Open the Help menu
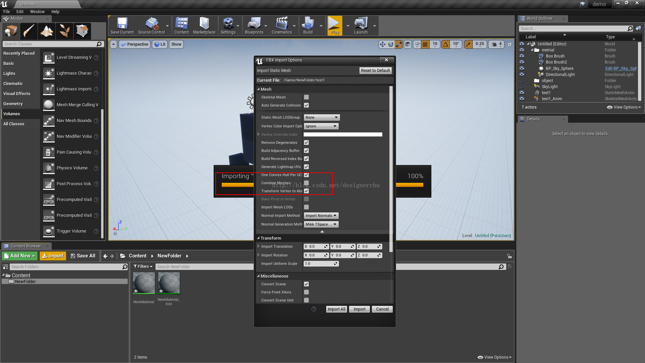 tap(55, 11)
